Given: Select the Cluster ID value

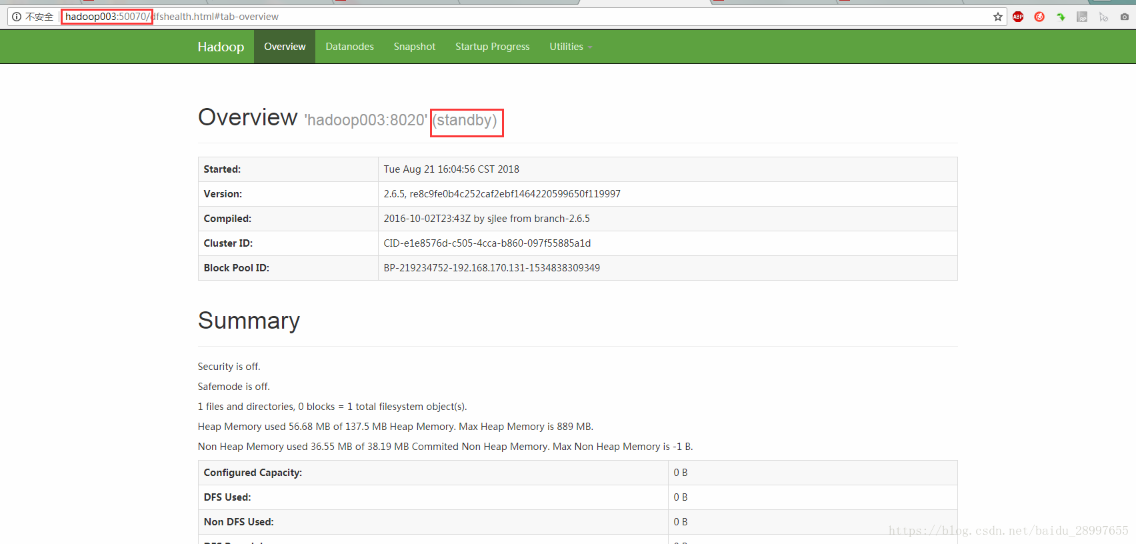Looking at the screenshot, I should [487, 243].
